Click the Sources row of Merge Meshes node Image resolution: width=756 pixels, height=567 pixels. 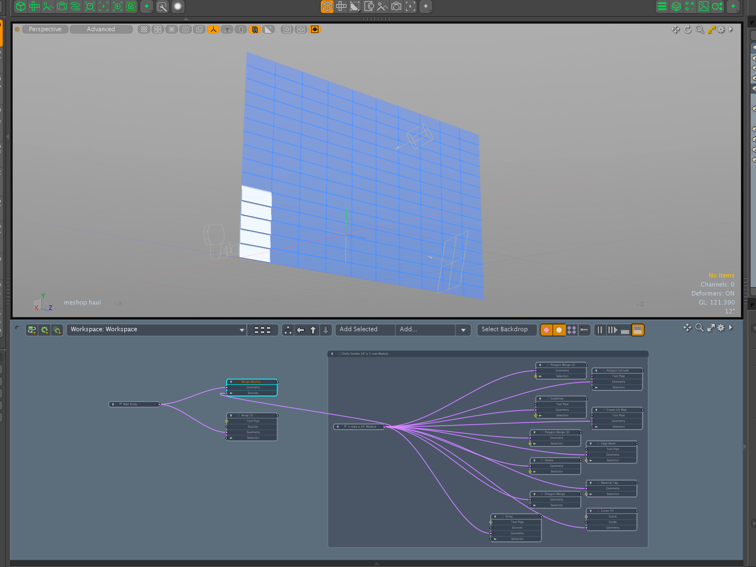pos(252,393)
